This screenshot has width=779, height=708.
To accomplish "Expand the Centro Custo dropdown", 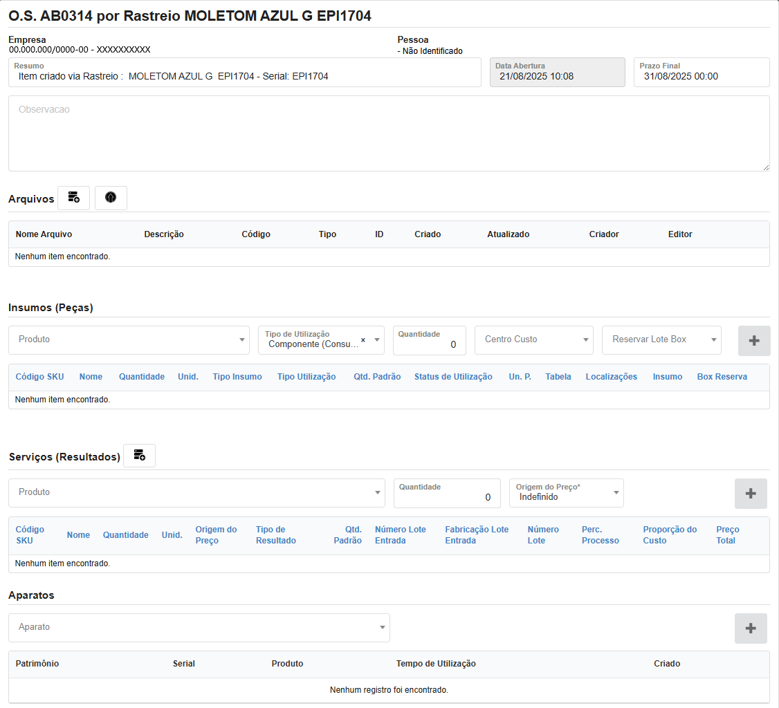I will click(533, 340).
